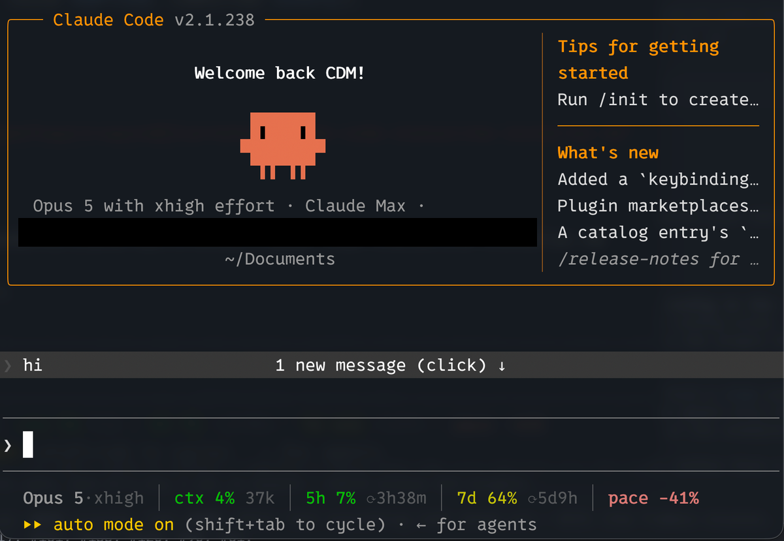Click 'Opus 5·xhigh' in status line
The width and height of the screenshot is (784, 541).
[83, 499]
